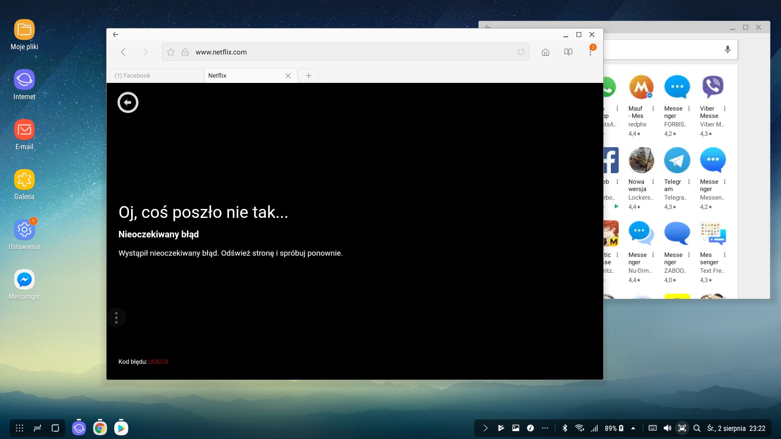Open taskbar search magnifier
The image size is (781, 439).
point(697,428)
